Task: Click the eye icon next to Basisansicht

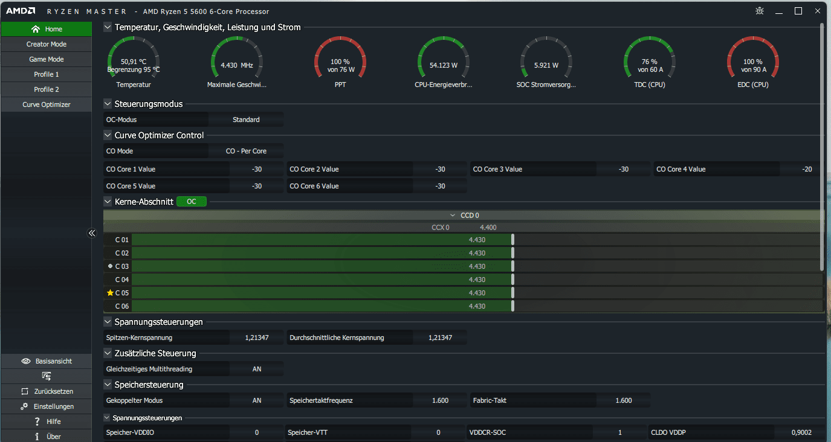Action: coord(26,361)
